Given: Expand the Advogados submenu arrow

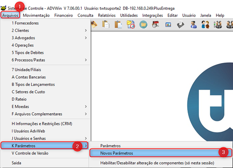Looking at the screenshot, I should click(86, 38).
